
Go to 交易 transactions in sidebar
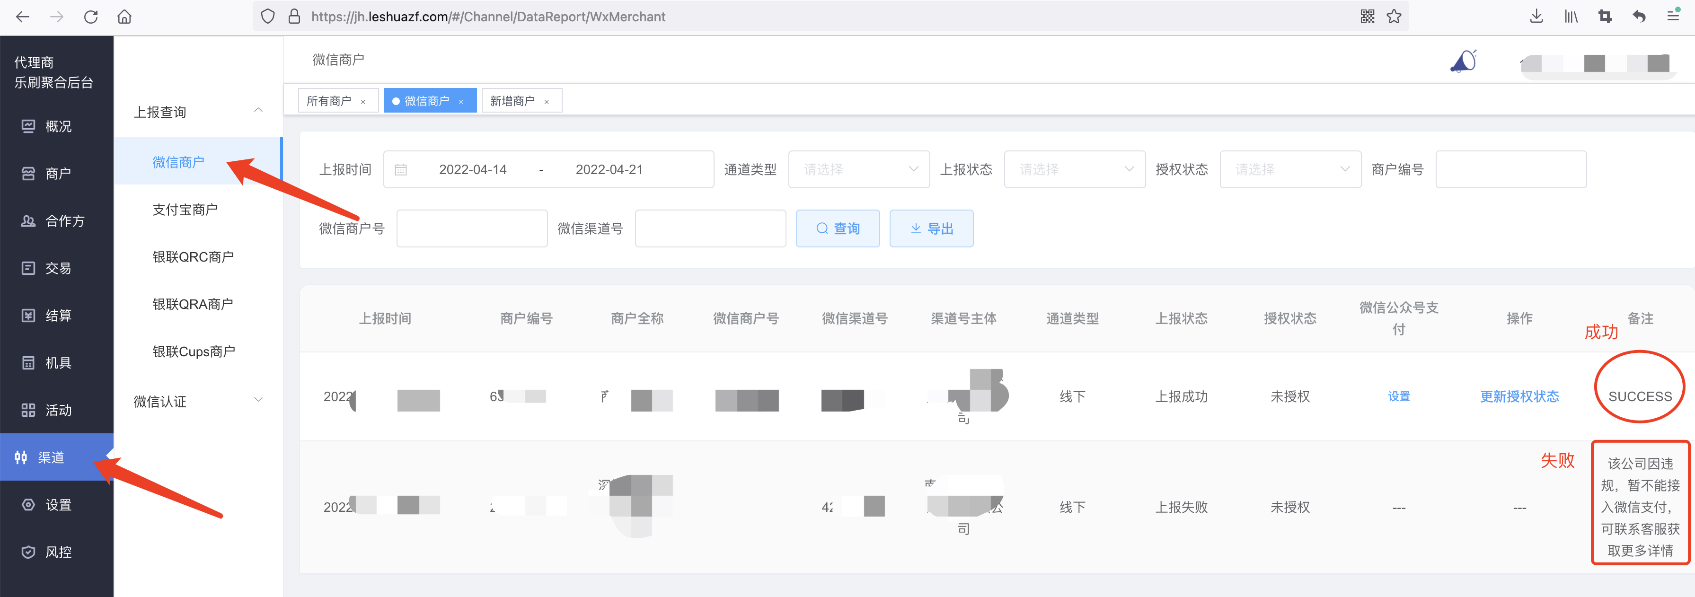(57, 268)
